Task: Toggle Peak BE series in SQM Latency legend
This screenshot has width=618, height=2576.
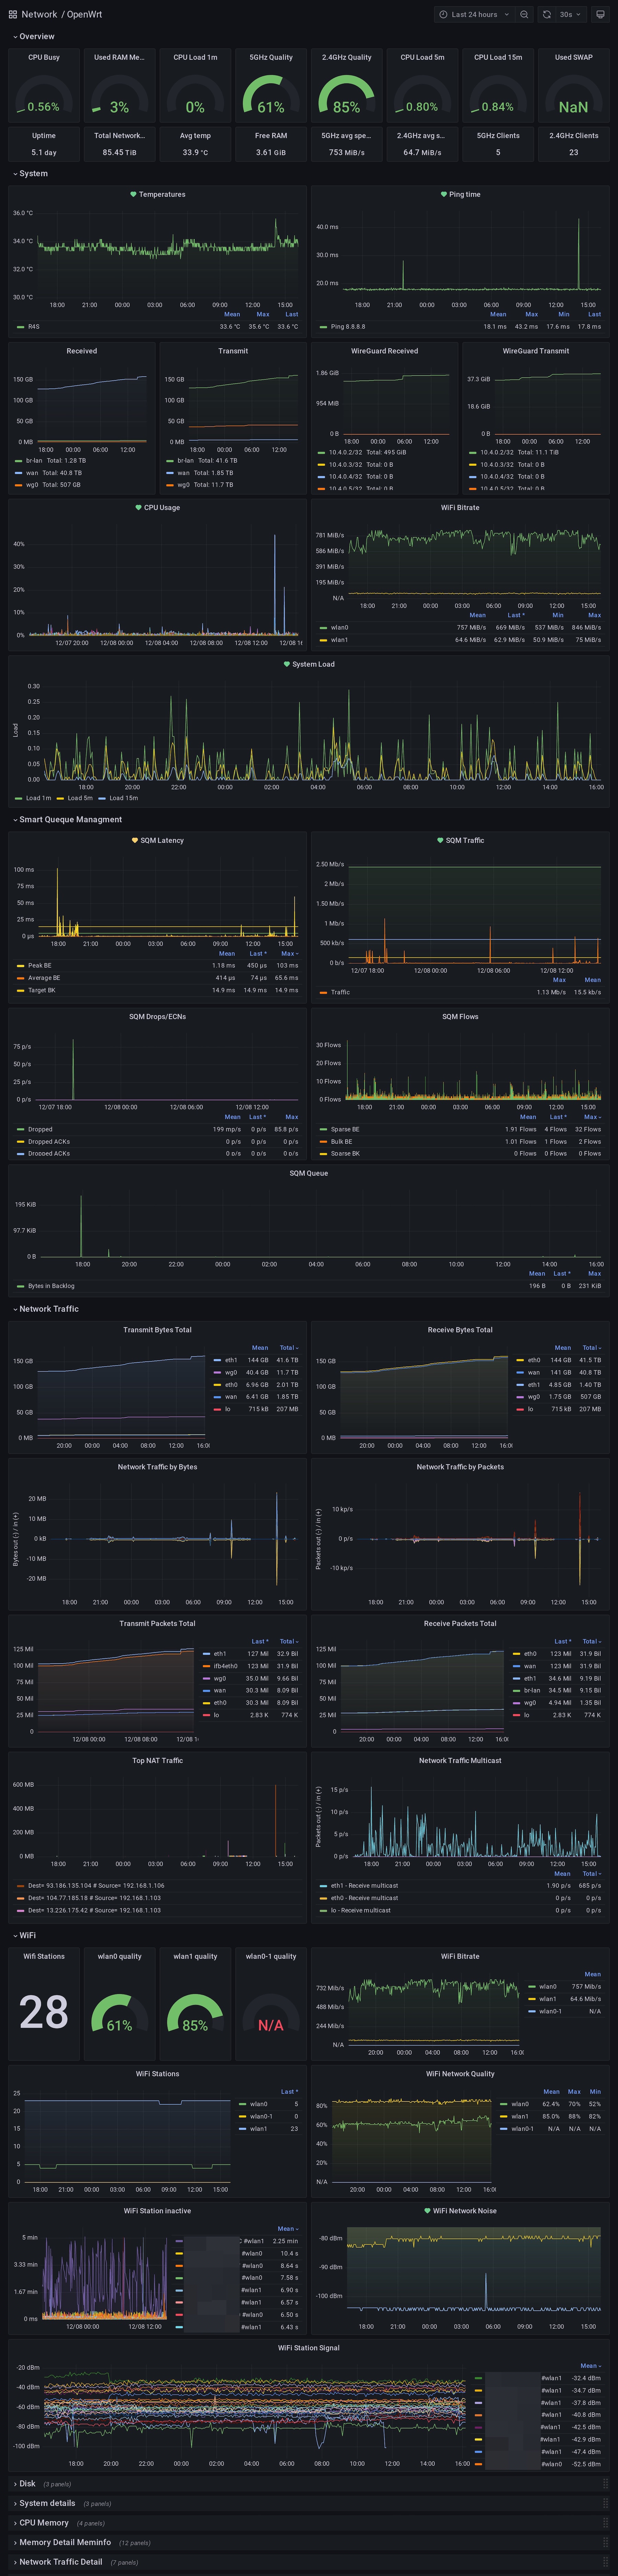Action: pos(40,966)
